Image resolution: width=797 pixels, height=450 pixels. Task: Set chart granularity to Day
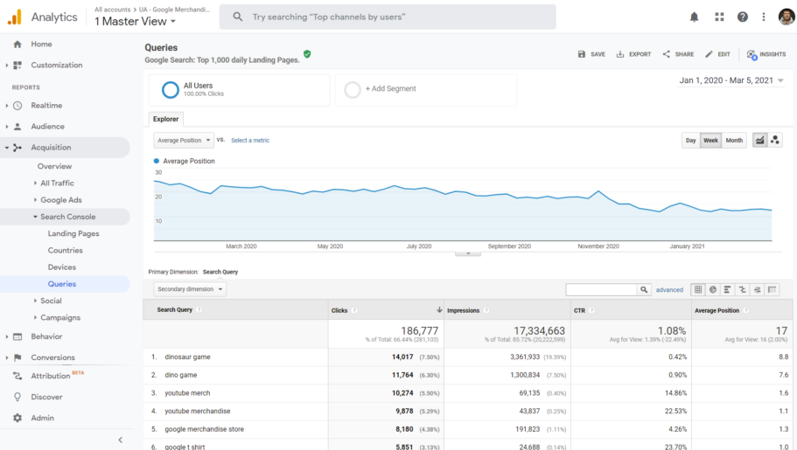tap(691, 140)
